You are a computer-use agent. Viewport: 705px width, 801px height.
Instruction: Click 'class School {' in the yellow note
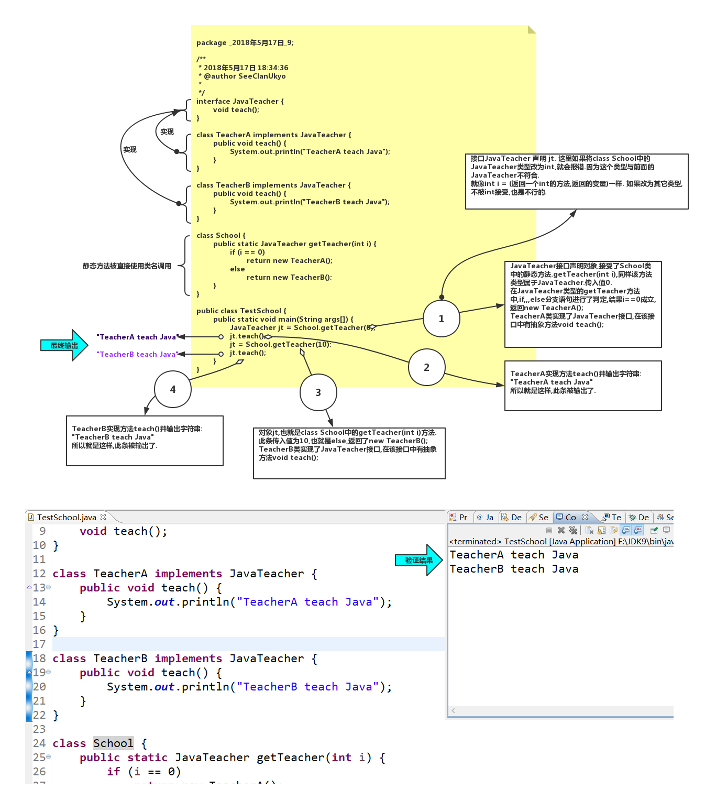221,235
